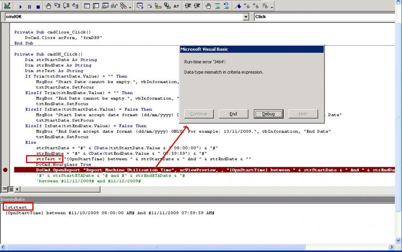Click 'Run-time error 3464' text
The height and width of the screenshot is (252, 402).
tap(205, 62)
